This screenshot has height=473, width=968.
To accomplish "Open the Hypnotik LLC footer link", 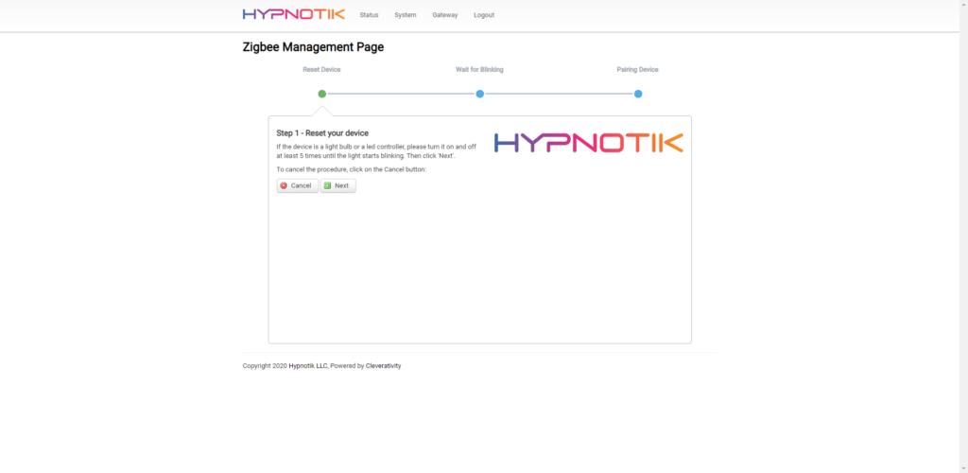I will pos(308,366).
